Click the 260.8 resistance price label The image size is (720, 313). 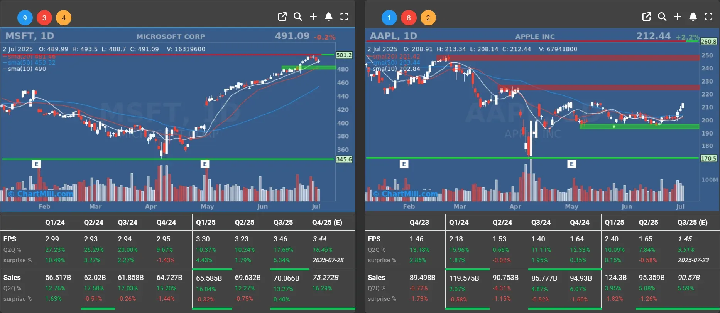tap(708, 41)
